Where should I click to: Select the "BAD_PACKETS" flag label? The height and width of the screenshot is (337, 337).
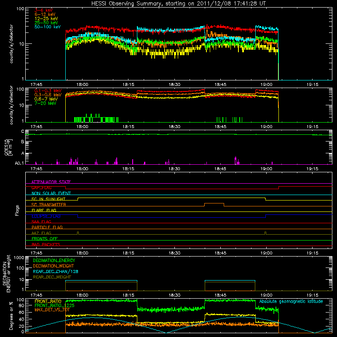click(46, 244)
